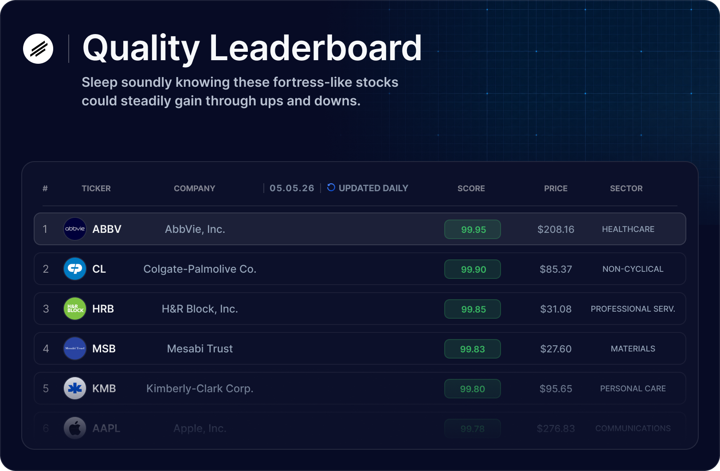Click rank number 3 in HRB row
The width and height of the screenshot is (720, 471).
point(46,309)
